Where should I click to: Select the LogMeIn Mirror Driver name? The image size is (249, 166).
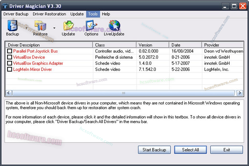[x=33, y=69]
